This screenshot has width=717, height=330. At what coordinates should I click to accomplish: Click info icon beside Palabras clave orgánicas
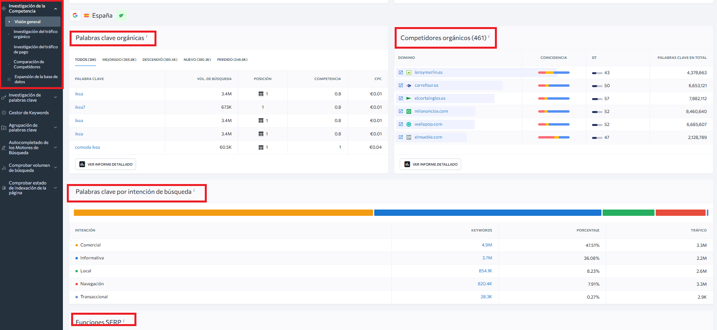(147, 36)
